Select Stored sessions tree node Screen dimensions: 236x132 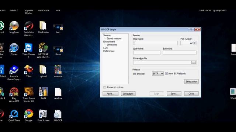[114, 38]
